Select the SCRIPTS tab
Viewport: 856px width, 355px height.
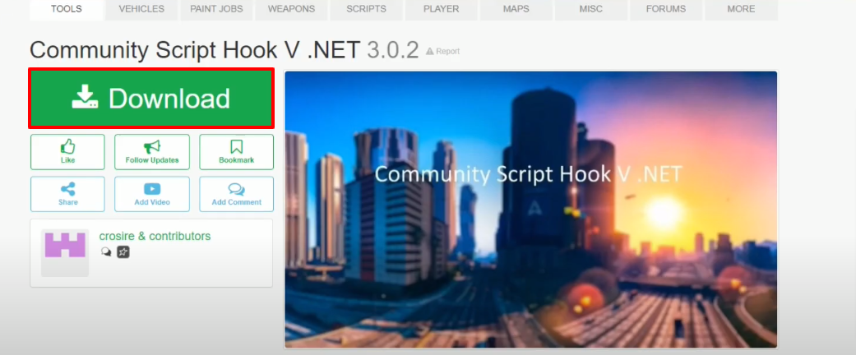click(x=366, y=10)
